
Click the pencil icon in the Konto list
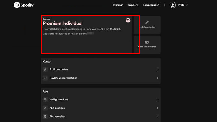(45, 69)
